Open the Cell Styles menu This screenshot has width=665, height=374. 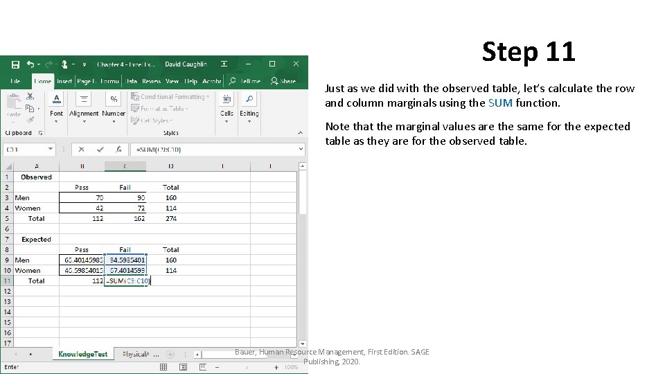(152, 121)
